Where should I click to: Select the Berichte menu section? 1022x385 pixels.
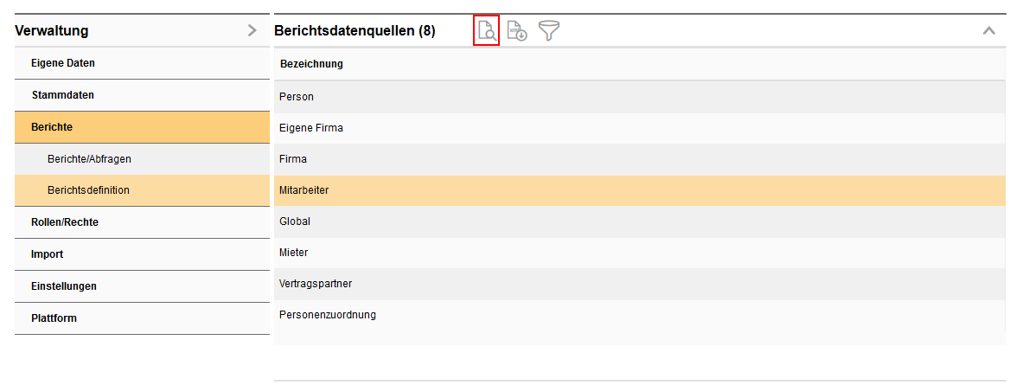[x=52, y=127]
